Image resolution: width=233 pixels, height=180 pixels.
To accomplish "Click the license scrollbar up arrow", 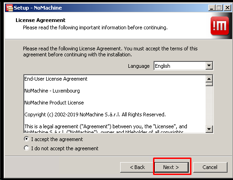I will (x=209, y=79).
